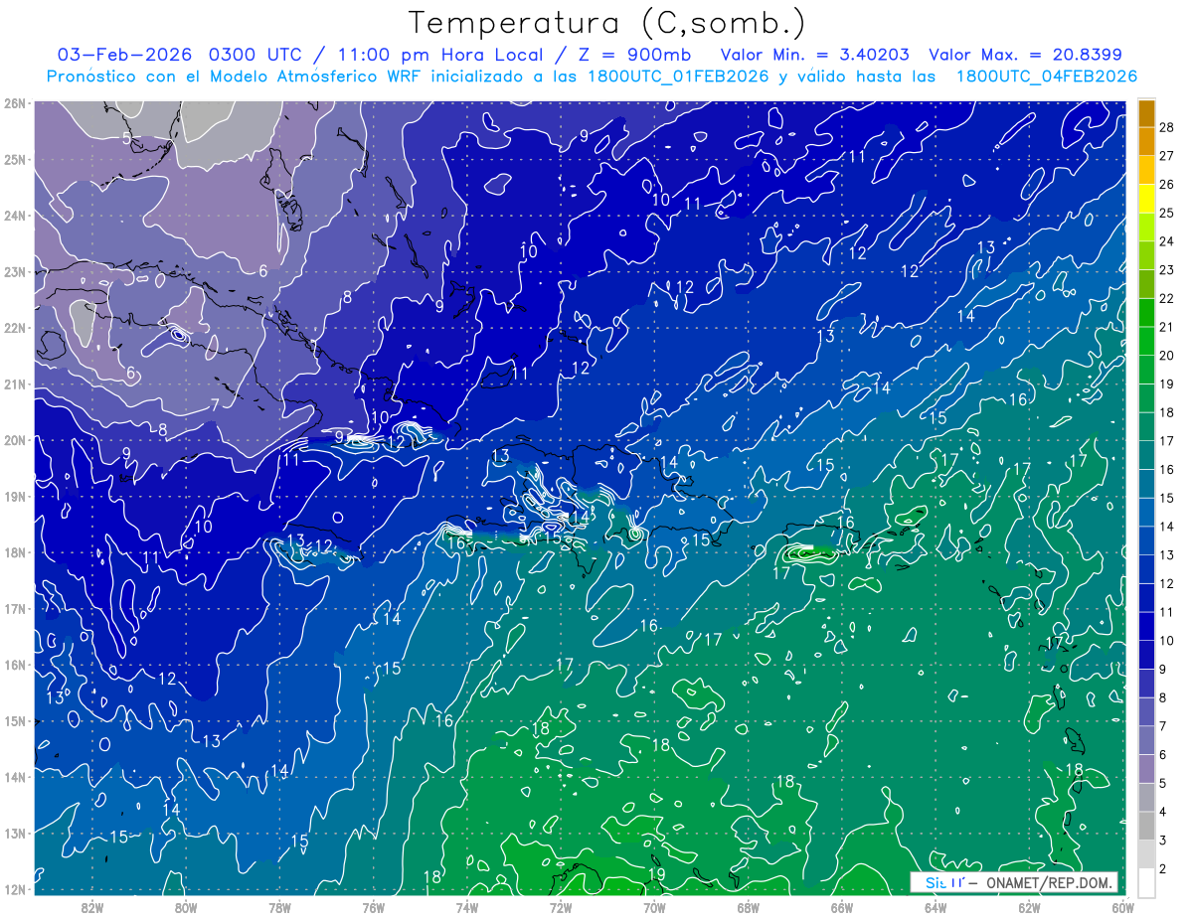Click the latitude axis label '23N'
Screen dimensions: 1193x921
tap(14, 271)
